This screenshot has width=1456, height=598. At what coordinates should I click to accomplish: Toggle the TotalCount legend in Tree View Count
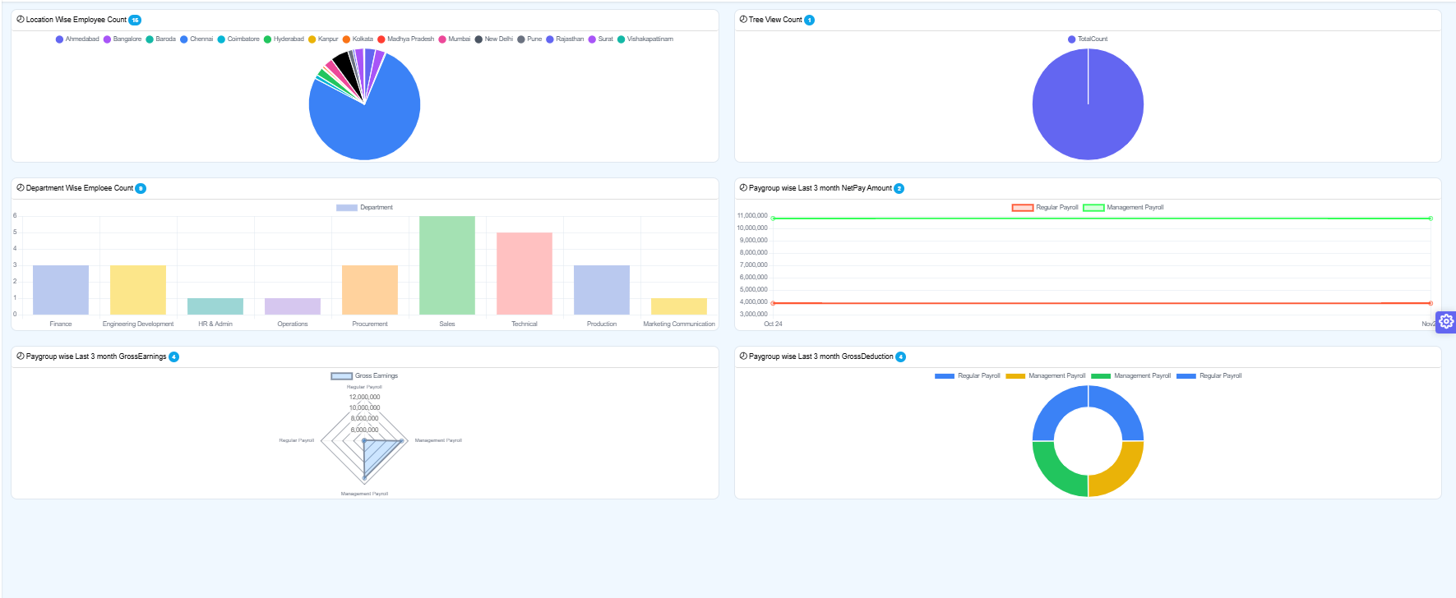(1087, 39)
